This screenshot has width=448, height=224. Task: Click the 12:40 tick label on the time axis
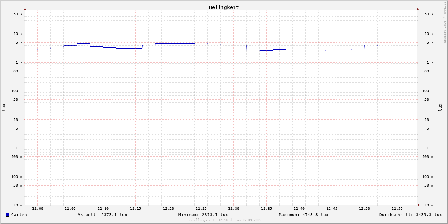[299, 209]
